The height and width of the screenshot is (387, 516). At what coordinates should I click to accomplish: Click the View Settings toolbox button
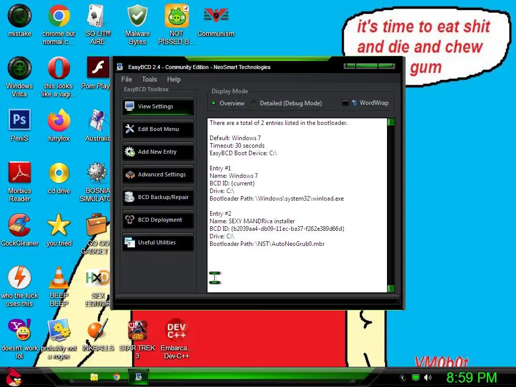[158, 106]
